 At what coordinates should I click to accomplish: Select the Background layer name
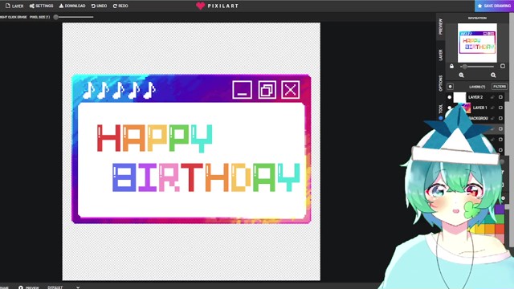pos(479,118)
